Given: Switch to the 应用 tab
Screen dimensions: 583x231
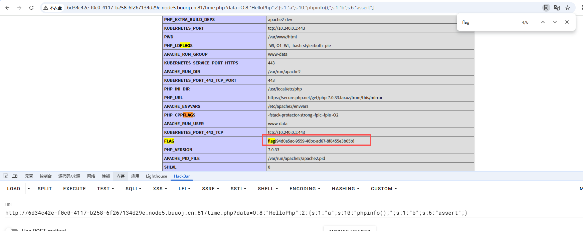Looking at the screenshot, I should pos(135,176).
